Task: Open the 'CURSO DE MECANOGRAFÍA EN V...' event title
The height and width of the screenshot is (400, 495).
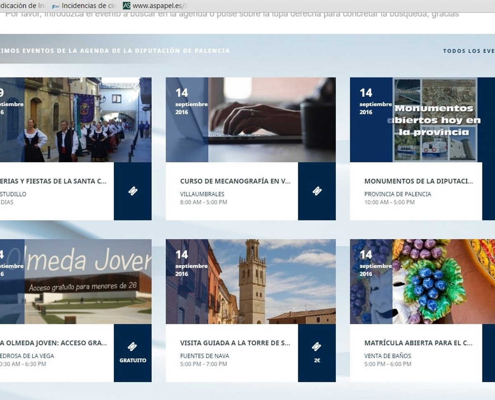Action: (235, 181)
